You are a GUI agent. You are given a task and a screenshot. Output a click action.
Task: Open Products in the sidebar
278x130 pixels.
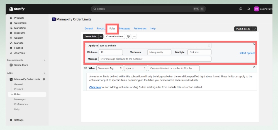pyautogui.click(x=19, y=18)
